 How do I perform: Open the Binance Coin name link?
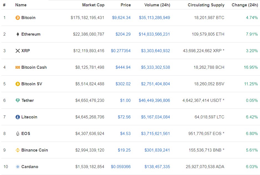click(35, 150)
